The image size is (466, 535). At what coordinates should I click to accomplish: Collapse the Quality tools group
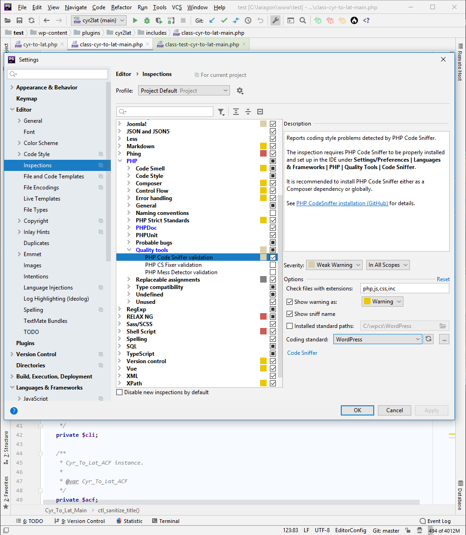[129, 250]
